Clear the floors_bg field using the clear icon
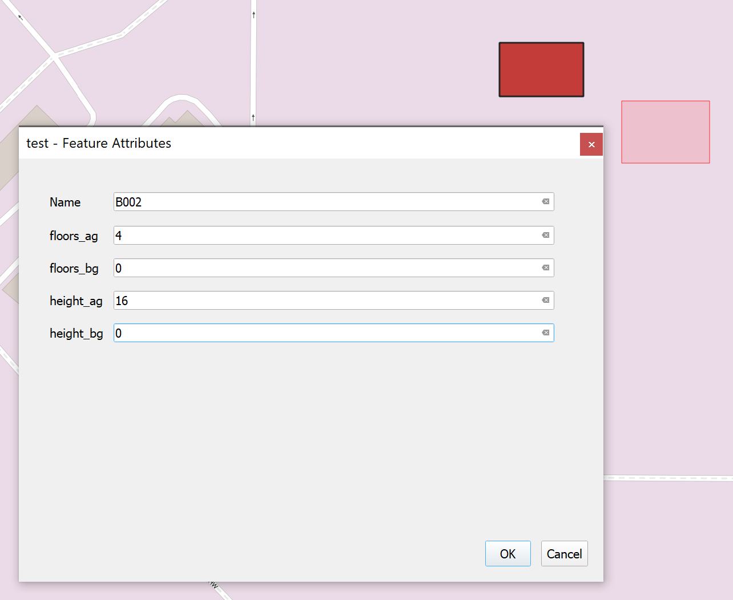The width and height of the screenshot is (733, 600). point(545,267)
